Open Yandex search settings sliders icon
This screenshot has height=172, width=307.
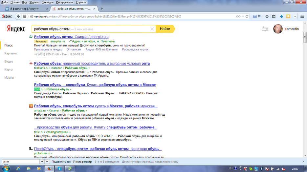265,29
